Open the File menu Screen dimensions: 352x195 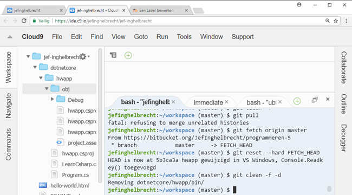(57, 37)
